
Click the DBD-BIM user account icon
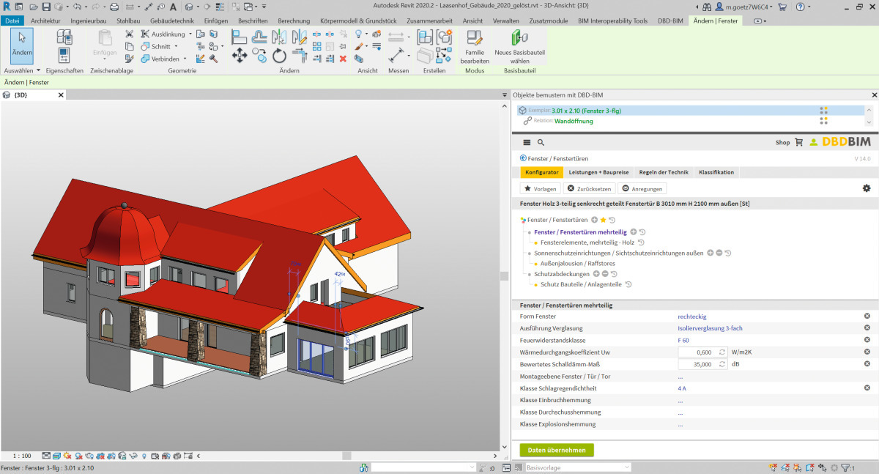pos(814,142)
